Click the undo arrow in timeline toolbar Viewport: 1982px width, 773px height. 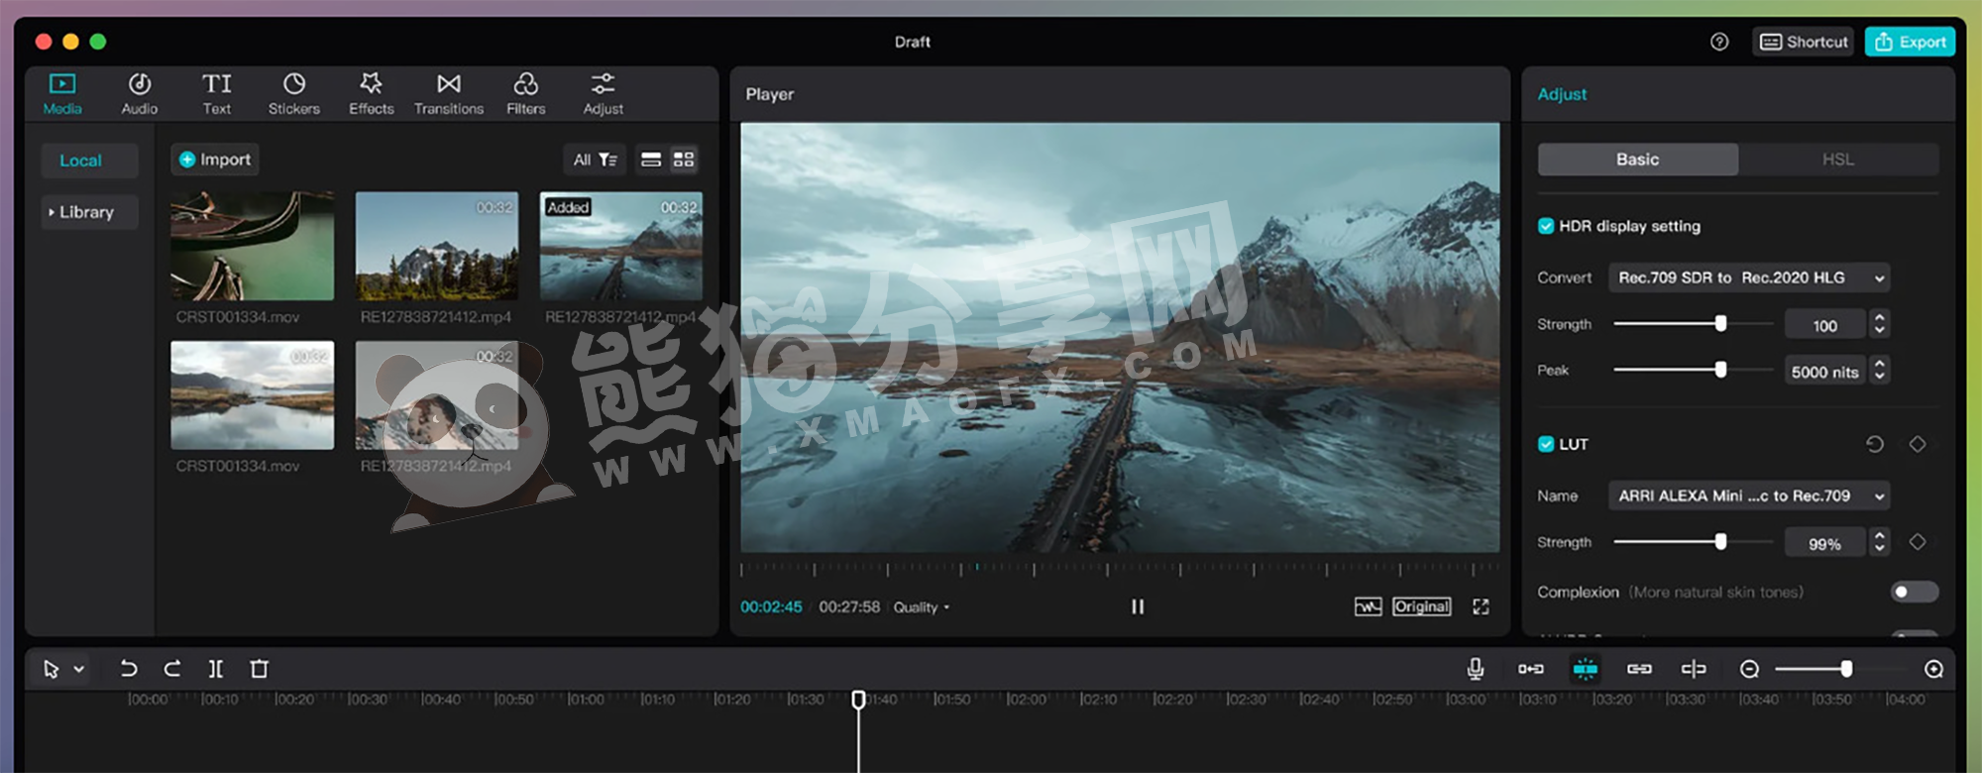(x=129, y=669)
